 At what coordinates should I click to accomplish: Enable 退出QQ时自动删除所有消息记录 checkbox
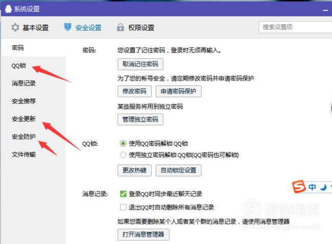[123, 207]
